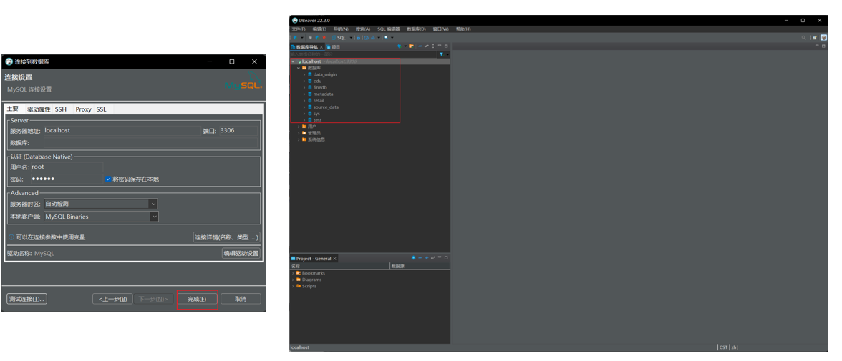
Task: Click the filter funnel icon in navigator
Action: point(441,54)
